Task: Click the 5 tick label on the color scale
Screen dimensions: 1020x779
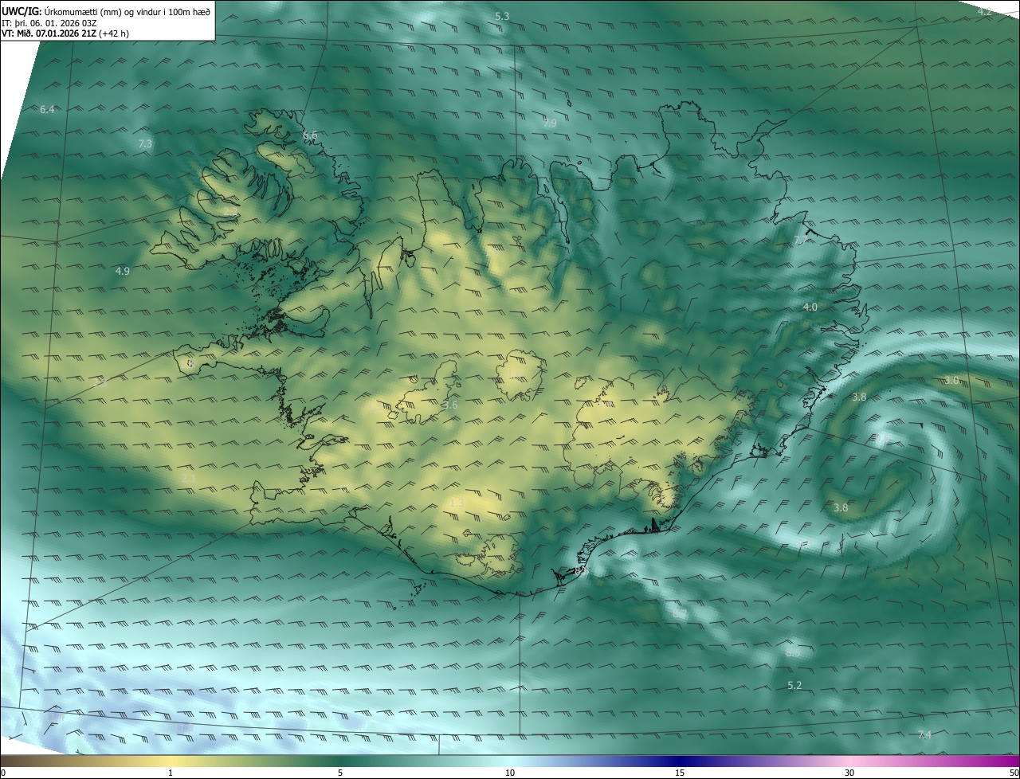Action: 340,773
